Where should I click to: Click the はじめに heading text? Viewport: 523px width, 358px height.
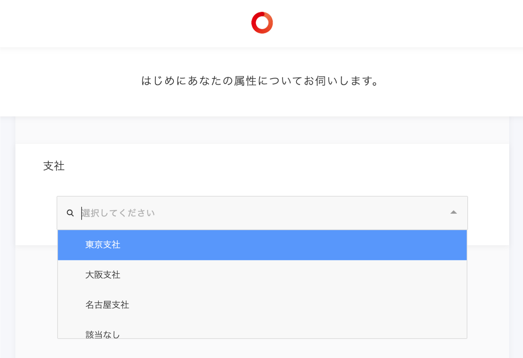click(260, 81)
